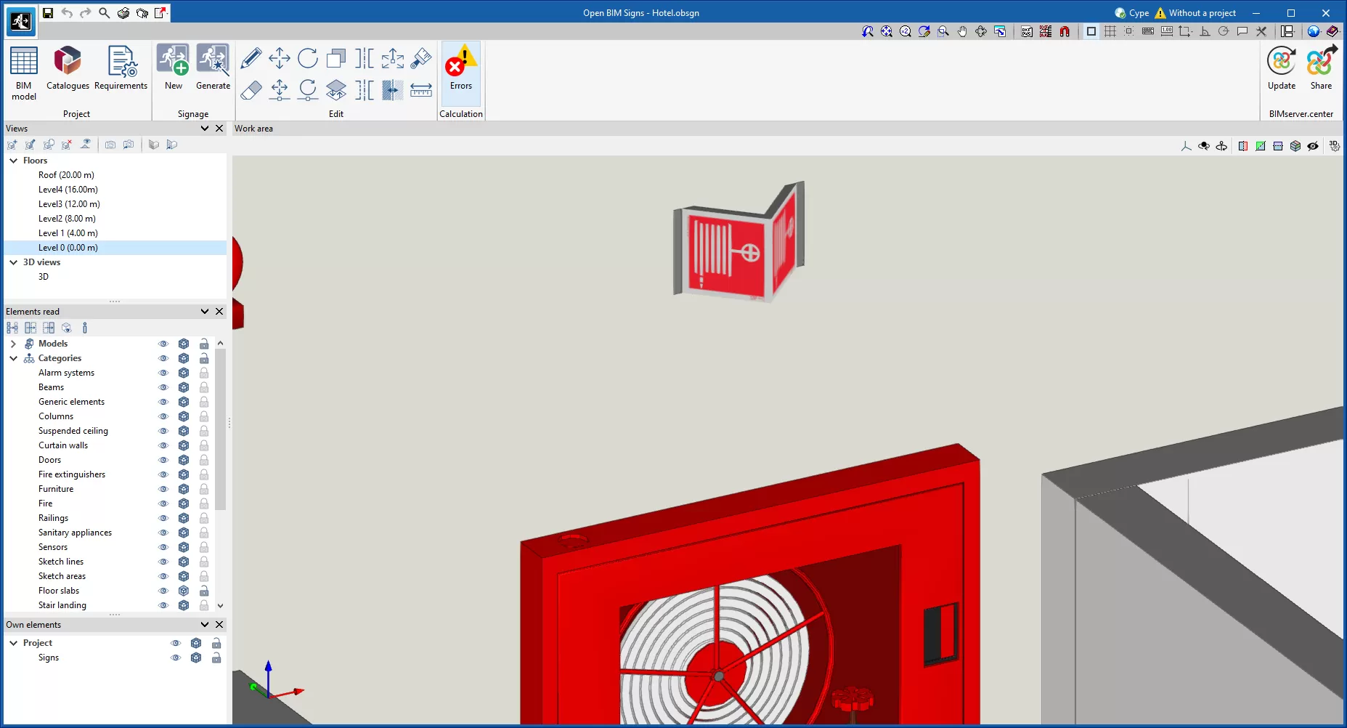1347x728 pixels.
Task: Click New signage button
Action: [x=174, y=68]
